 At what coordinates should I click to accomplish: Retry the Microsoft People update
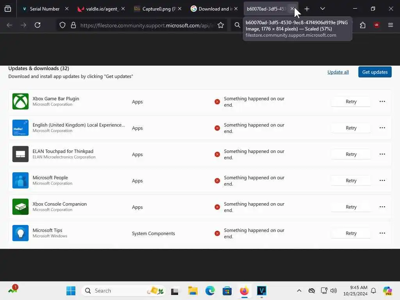click(351, 180)
